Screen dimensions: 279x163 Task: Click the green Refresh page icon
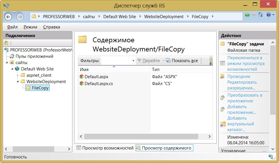point(247,15)
